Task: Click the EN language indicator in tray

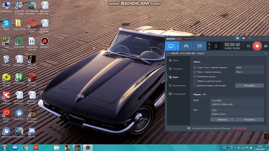Action: (x=224, y=147)
